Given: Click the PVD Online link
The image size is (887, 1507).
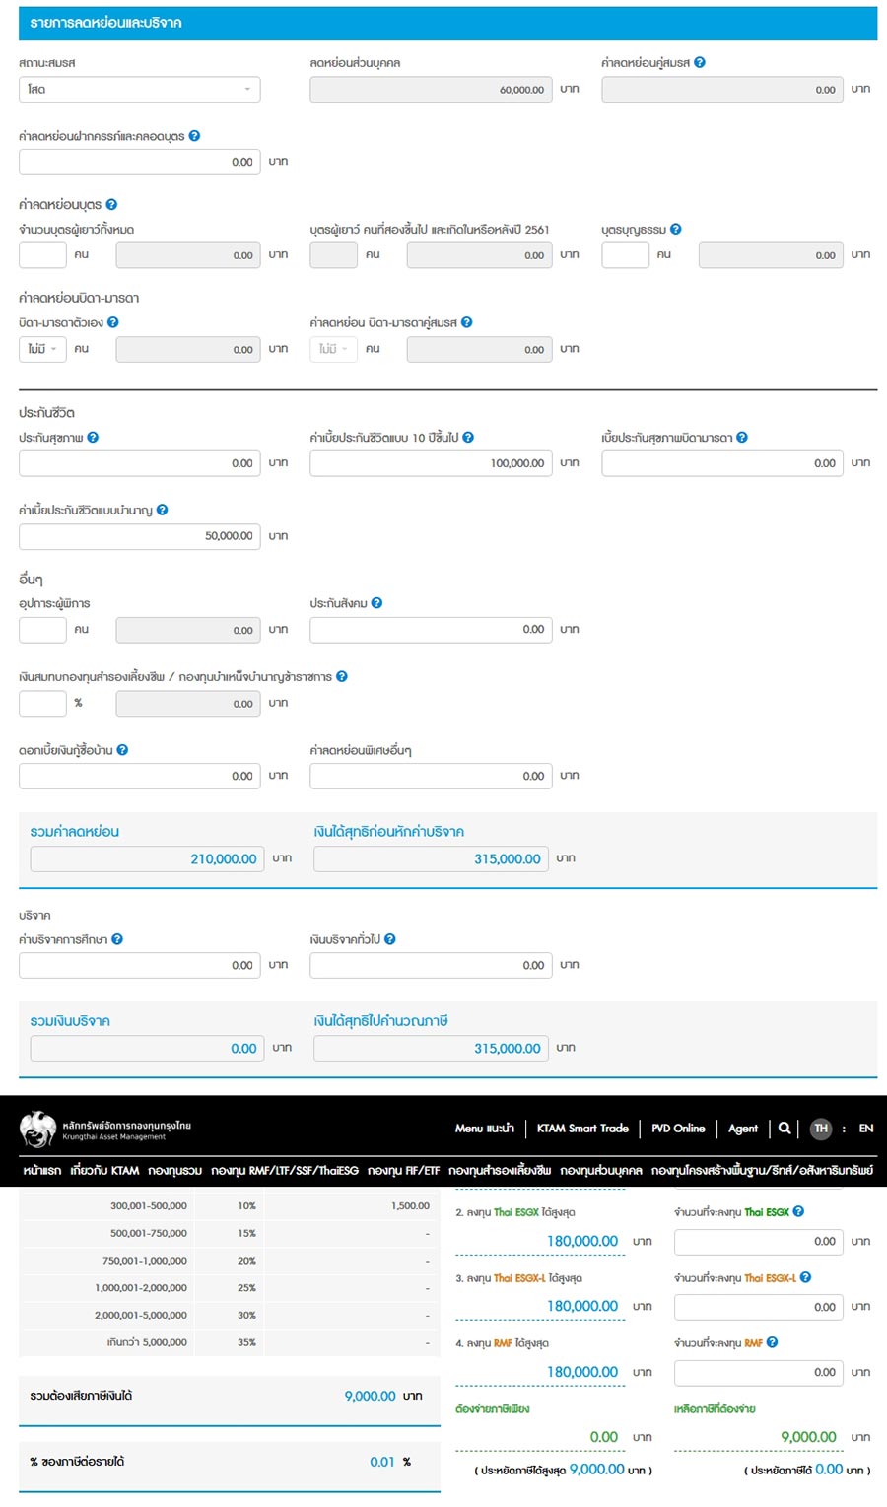Looking at the screenshot, I should [x=678, y=1129].
